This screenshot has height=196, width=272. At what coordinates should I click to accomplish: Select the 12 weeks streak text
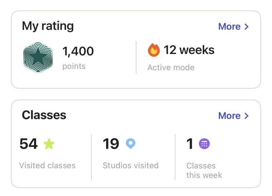coord(189,50)
